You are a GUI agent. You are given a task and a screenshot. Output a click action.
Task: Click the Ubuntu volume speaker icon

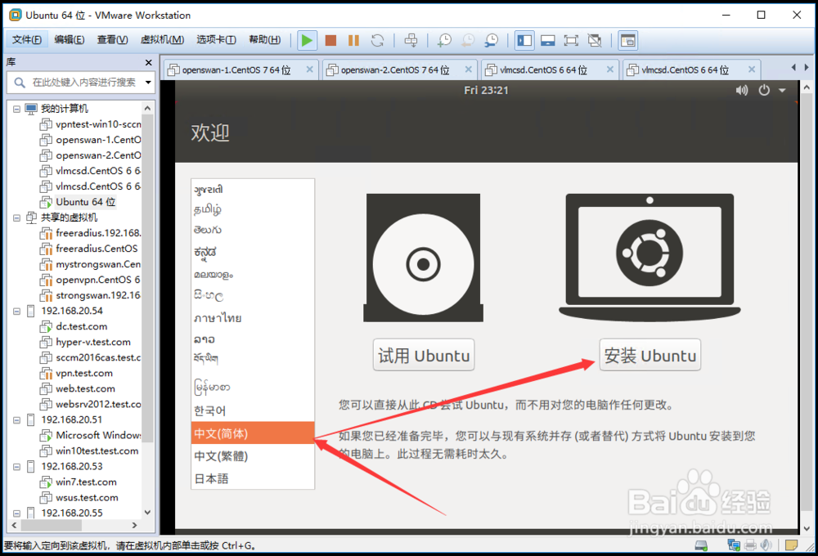click(741, 90)
